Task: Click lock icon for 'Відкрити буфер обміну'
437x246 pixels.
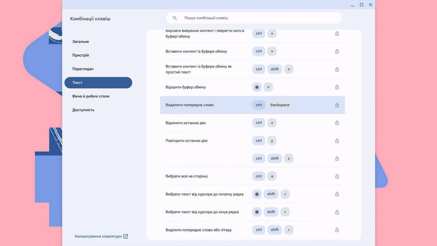Action: click(x=337, y=87)
